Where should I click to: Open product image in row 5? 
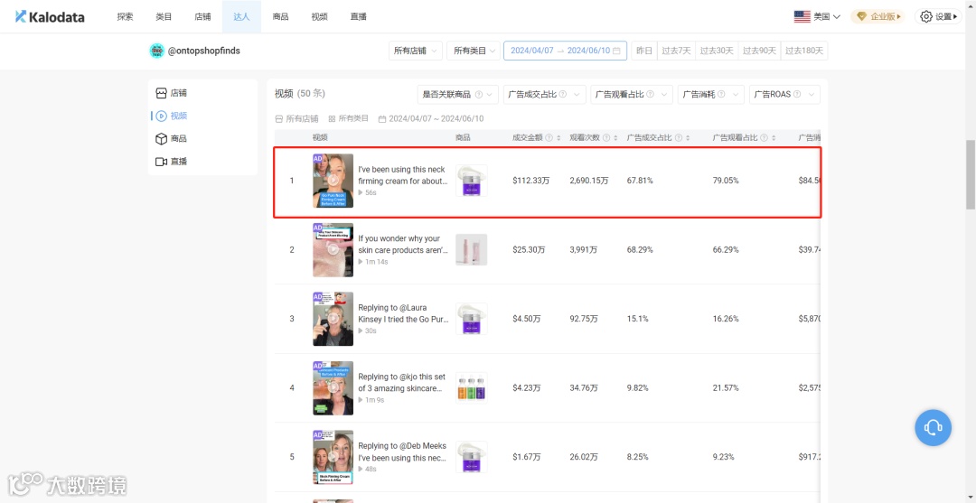point(471,457)
